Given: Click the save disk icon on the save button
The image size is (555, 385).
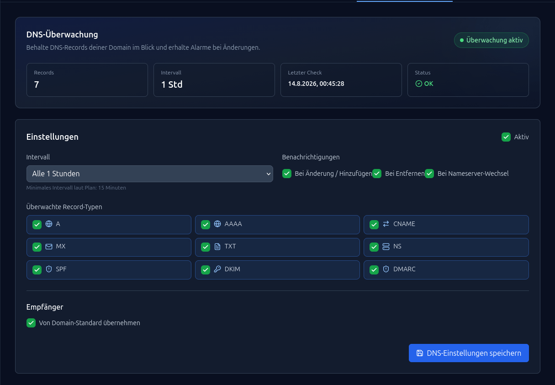Looking at the screenshot, I should pos(420,353).
